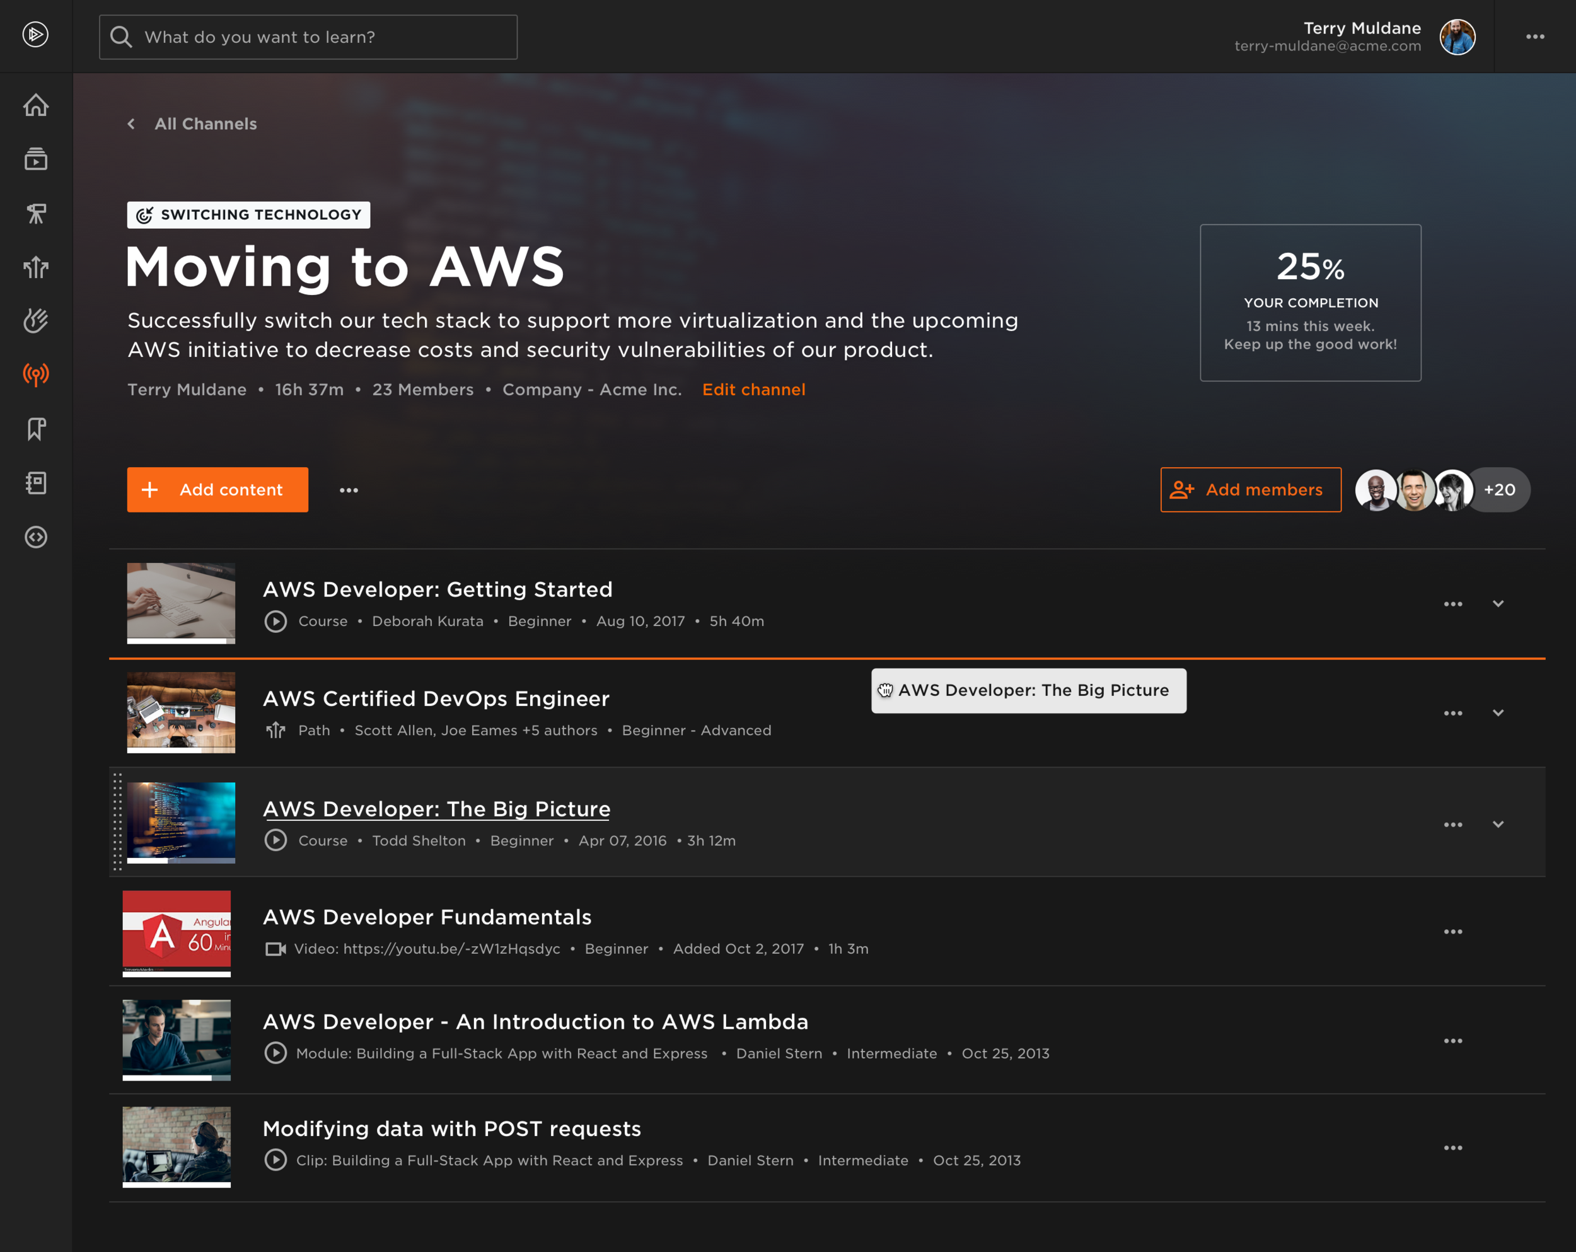
Task: Open options for AWS Certified DevOps Engineer
Action: pyautogui.click(x=1452, y=712)
